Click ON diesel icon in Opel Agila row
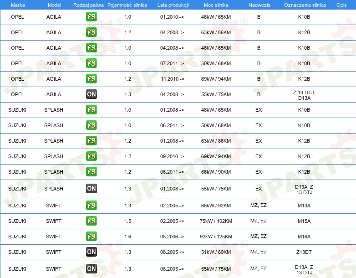 [x=91, y=94]
